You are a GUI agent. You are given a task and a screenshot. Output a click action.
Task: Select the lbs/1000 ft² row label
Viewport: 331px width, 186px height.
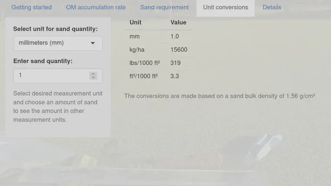(145, 63)
